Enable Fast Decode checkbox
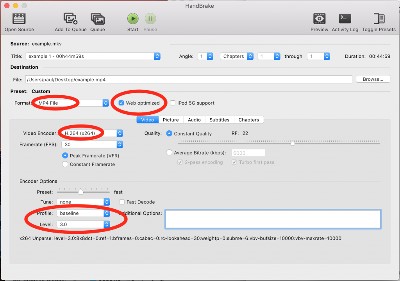The height and width of the screenshot is (281, 400). [122, 202]
